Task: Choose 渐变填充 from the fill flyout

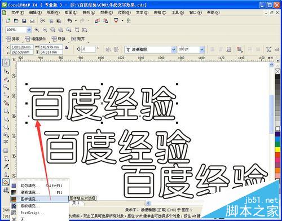Action: click(39, 192)
